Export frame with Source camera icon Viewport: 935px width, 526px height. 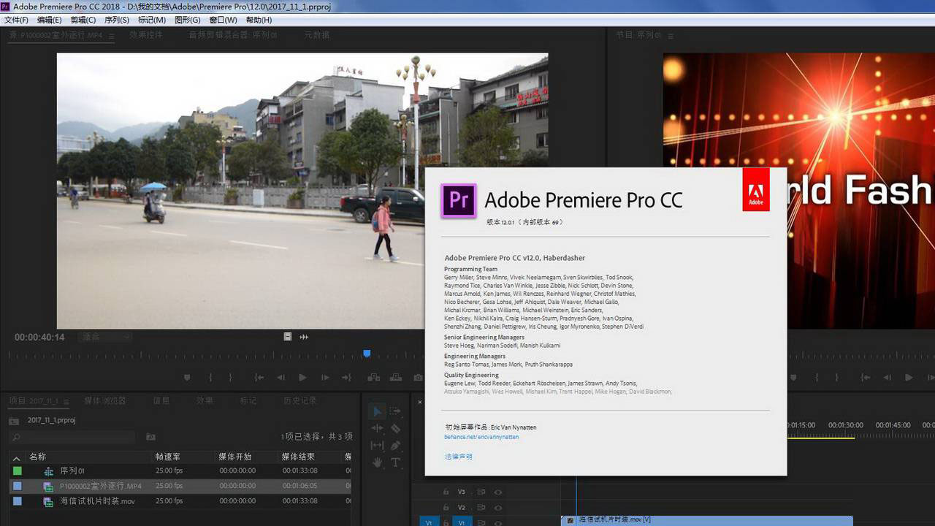point(418,378)
